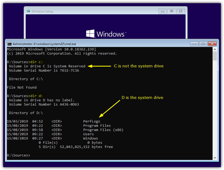Click the 'Program Files' directory entry
Screen dimensions: 224x170
97,125
